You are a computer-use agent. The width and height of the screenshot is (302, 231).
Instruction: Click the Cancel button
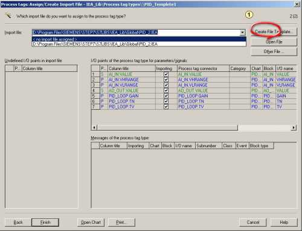pos(253,223)
